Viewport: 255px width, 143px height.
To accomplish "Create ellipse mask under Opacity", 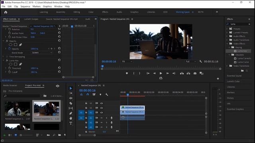I will 11,45.
